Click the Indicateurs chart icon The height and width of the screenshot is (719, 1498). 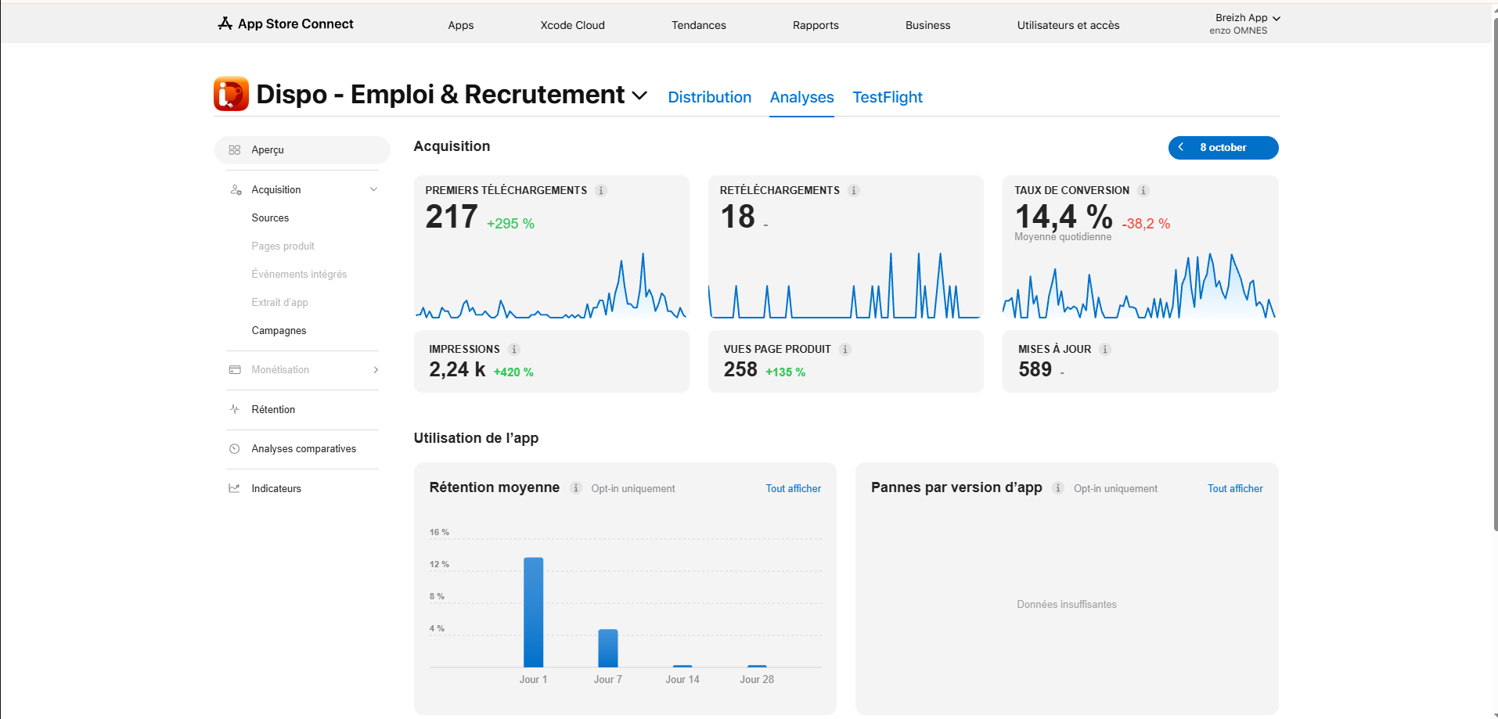(x=234, y=488)
